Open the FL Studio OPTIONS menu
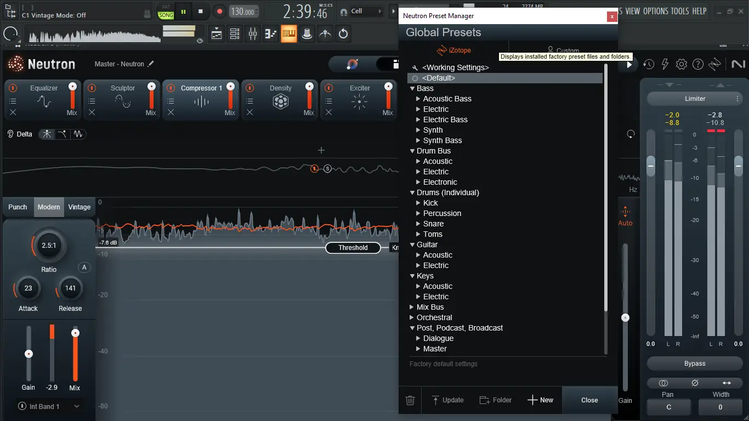This screenshot has width=749, height=421. [655, 11]
